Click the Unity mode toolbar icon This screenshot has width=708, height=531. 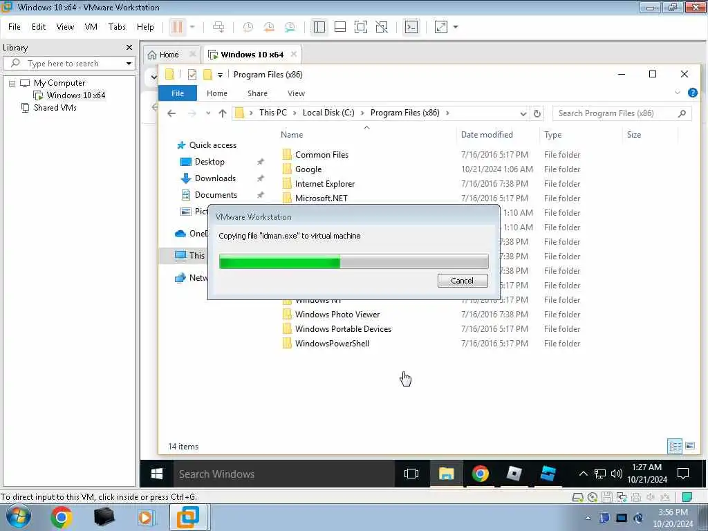tap(382, 27)
